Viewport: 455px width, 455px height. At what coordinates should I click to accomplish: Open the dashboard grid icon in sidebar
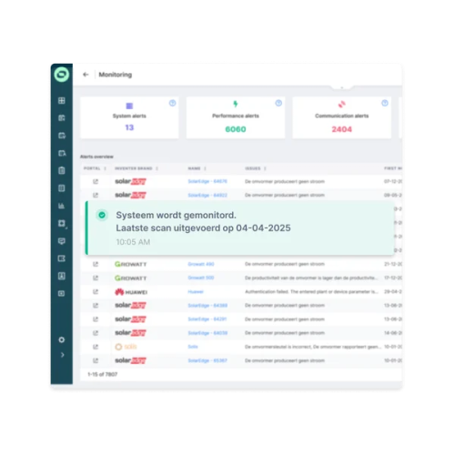pos(62,100)
